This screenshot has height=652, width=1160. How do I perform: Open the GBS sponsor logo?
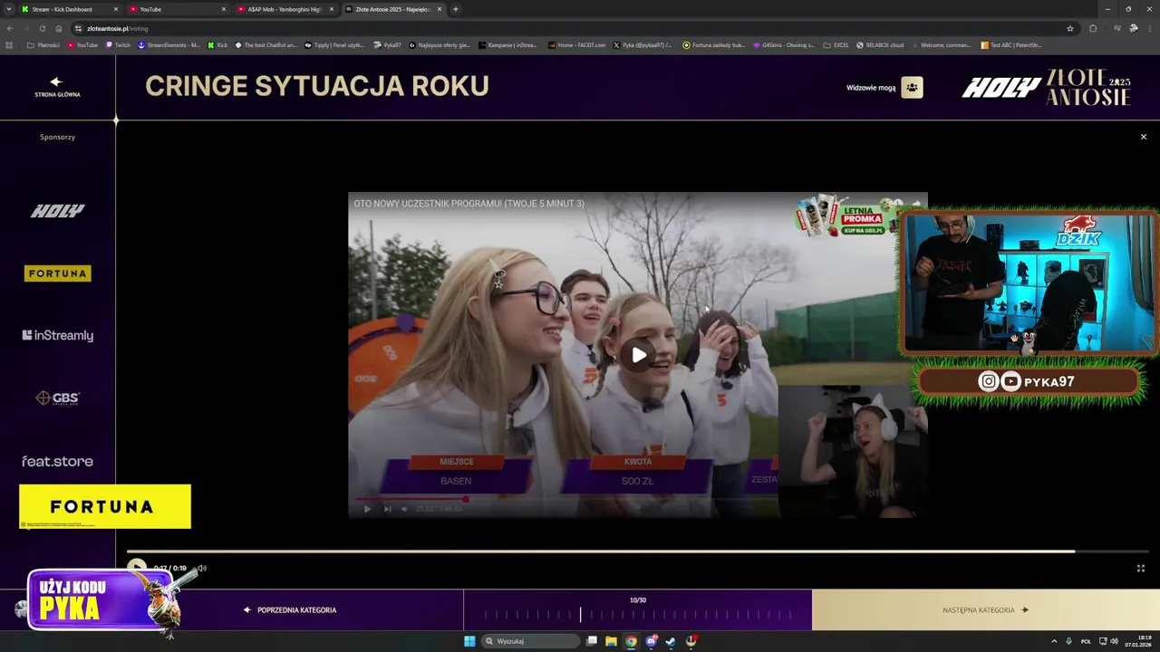pos(57,398)
